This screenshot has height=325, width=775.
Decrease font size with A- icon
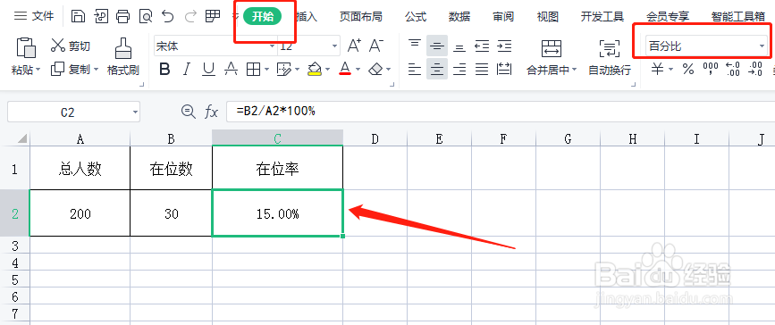[376, 46]
